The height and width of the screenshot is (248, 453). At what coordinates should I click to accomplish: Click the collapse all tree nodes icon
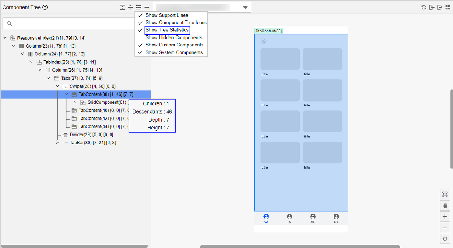(x=131, y=8)
